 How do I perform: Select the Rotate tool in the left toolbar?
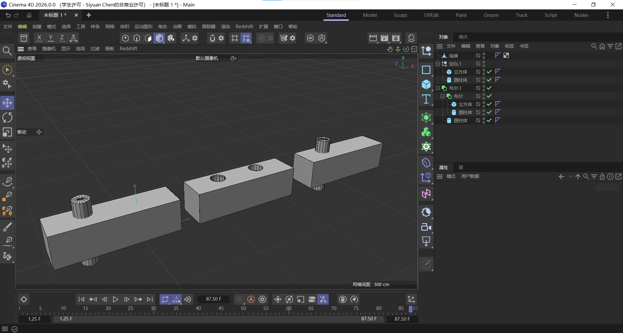(7, 117)
